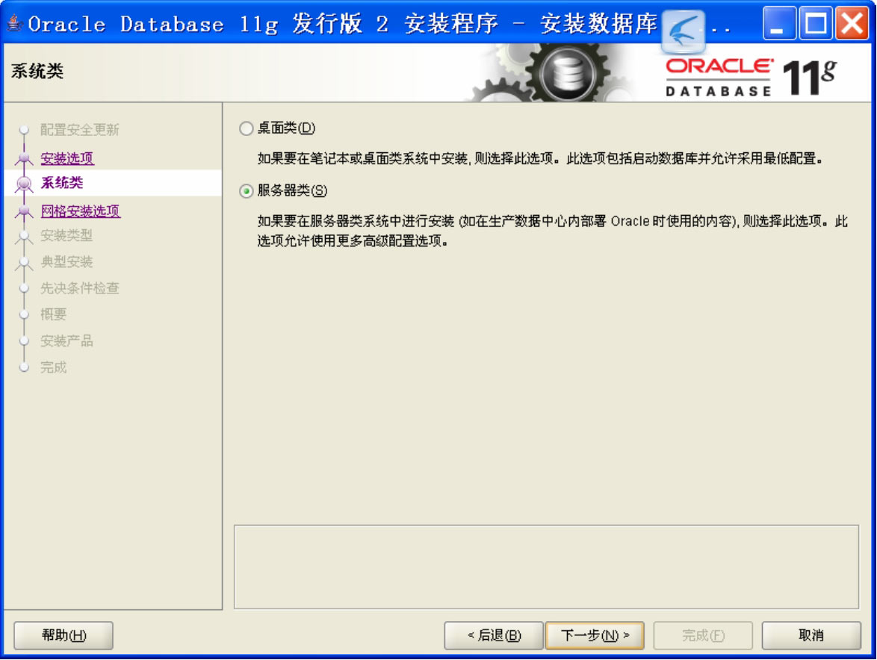
Task: Open the 安装选项 step link
Action: pyautogui.click(x=67, y=158)
